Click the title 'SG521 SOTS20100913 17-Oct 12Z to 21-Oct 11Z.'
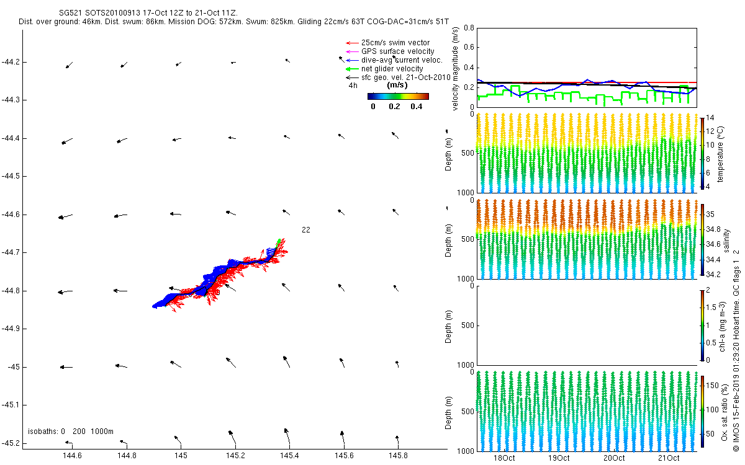Image resolution: width=745 pixels, height=465 pixels. pos(148,12)
